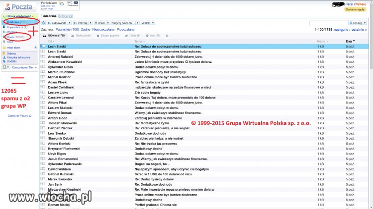
Task: Check the box next to Daniel Cwiklinski
Action: tap(44, 87)
